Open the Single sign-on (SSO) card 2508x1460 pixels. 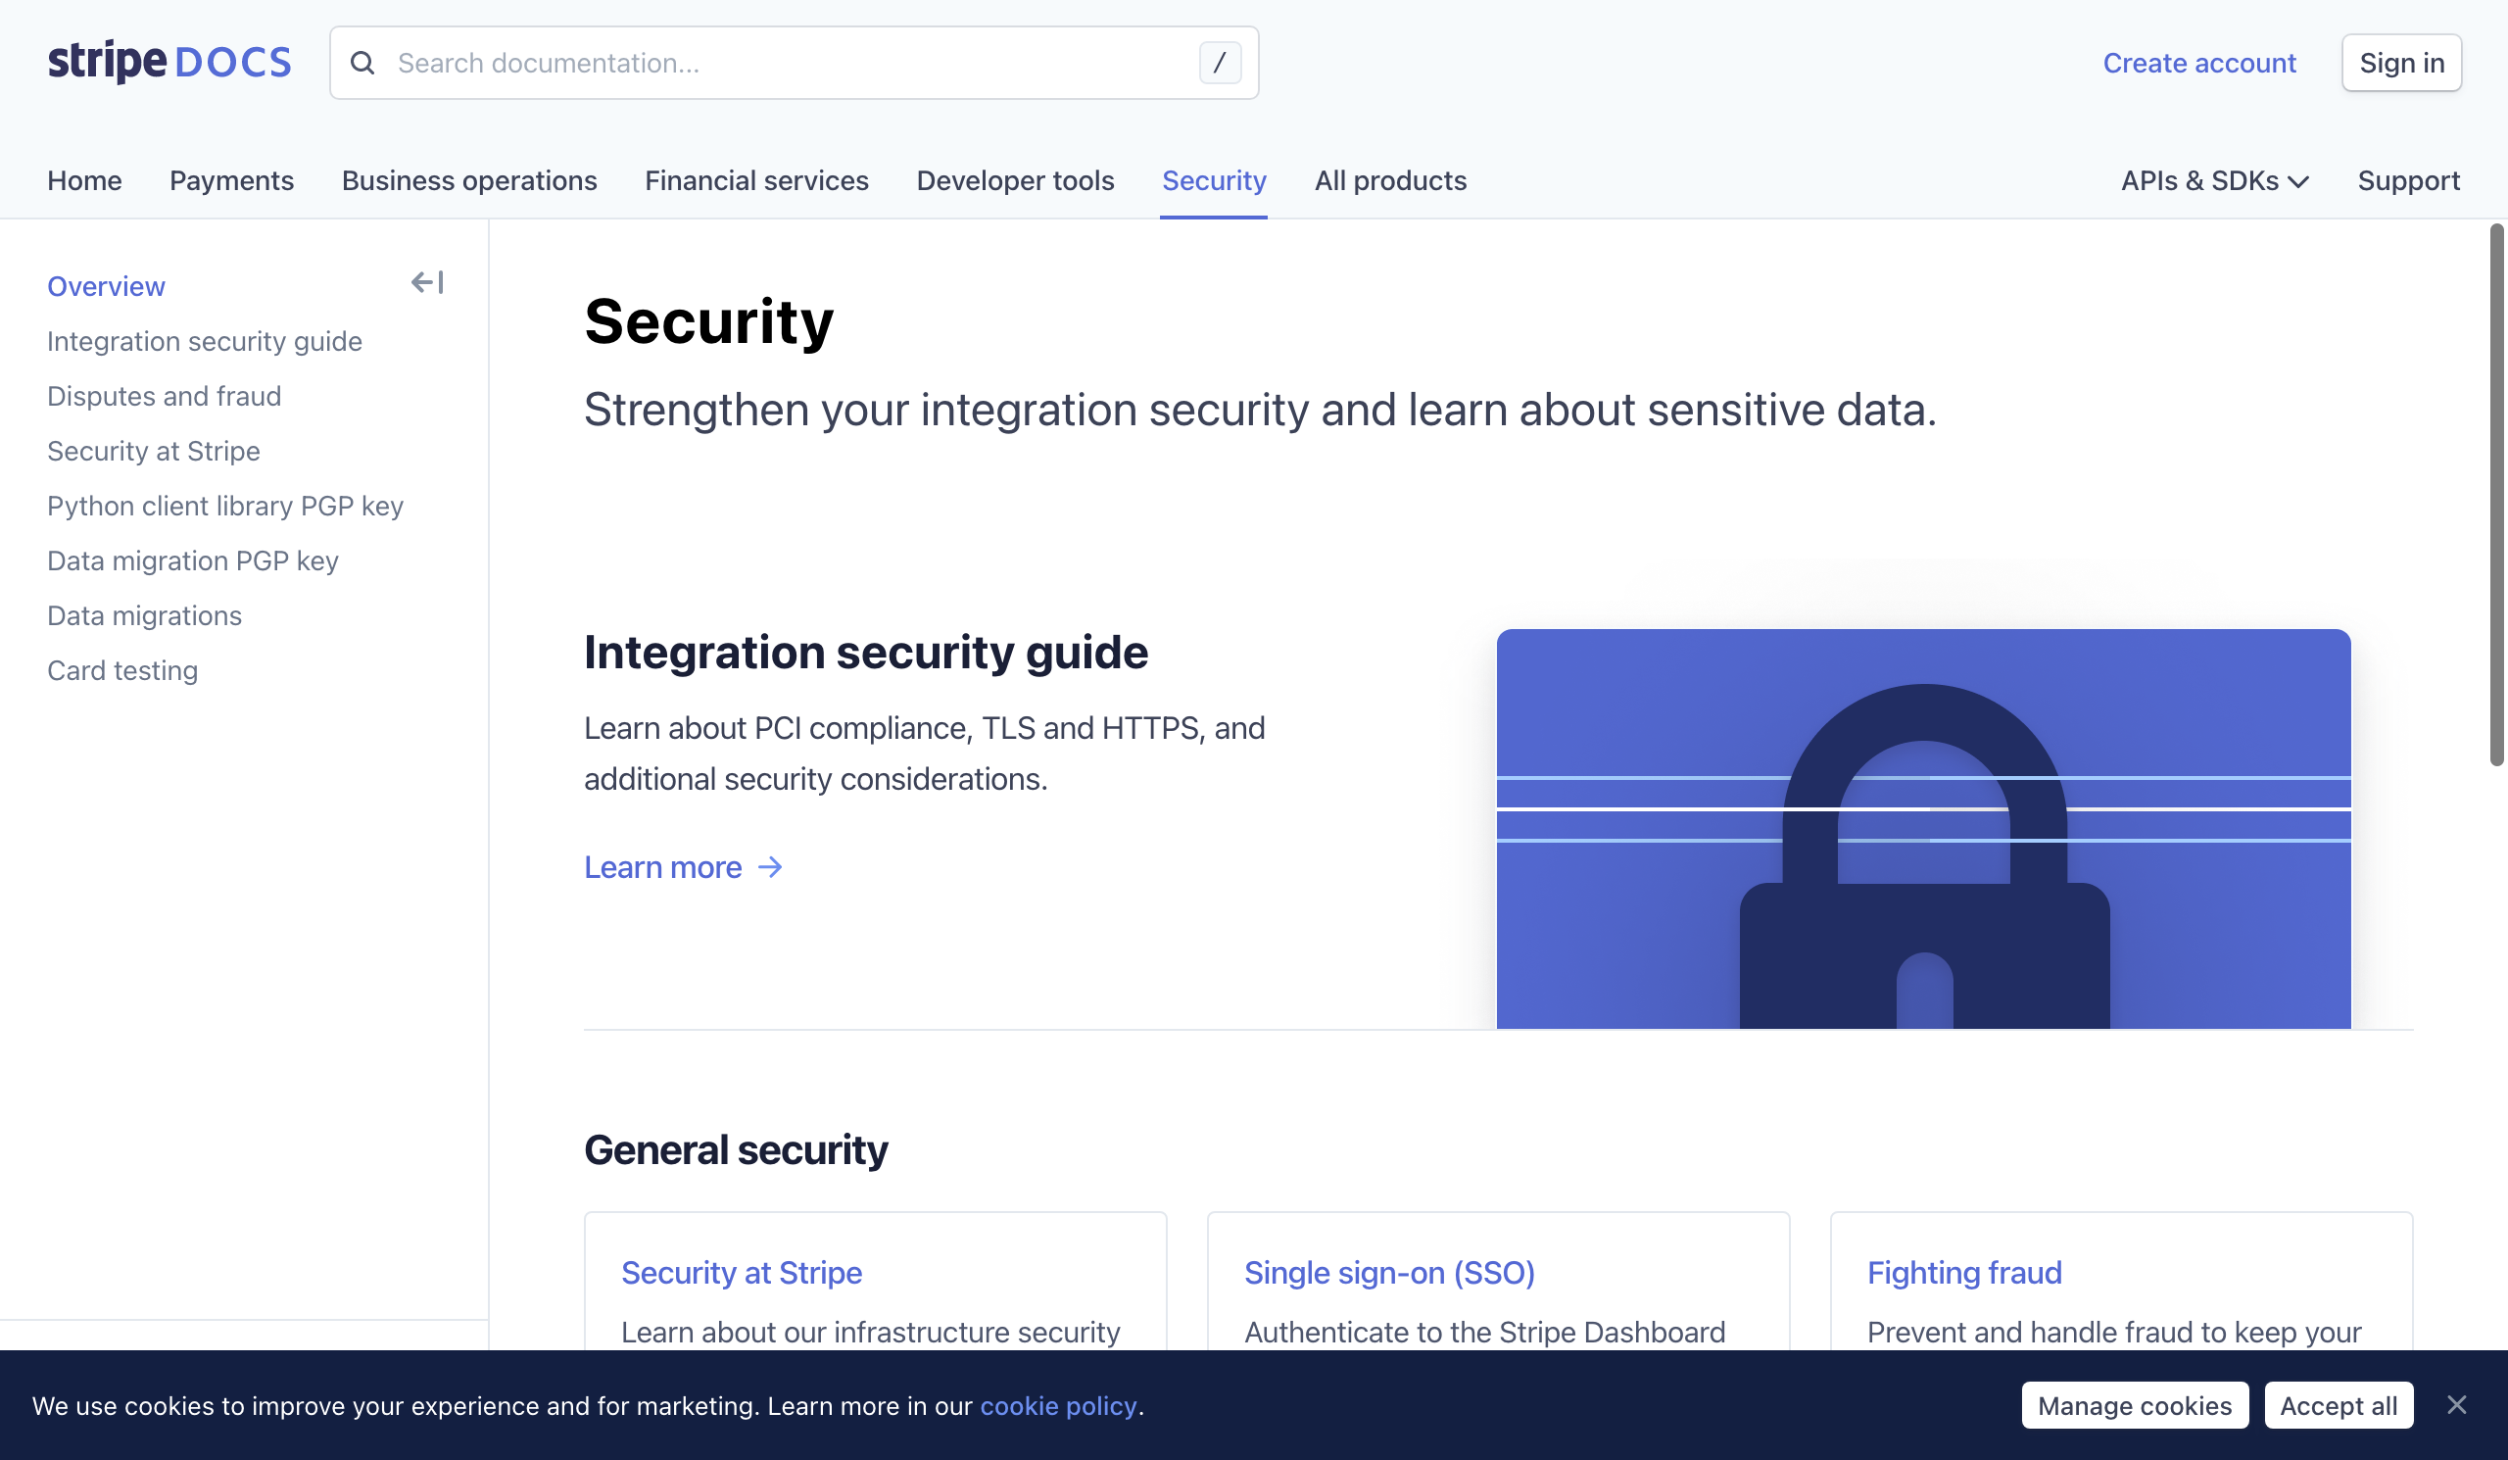tap(1389, 1272)
